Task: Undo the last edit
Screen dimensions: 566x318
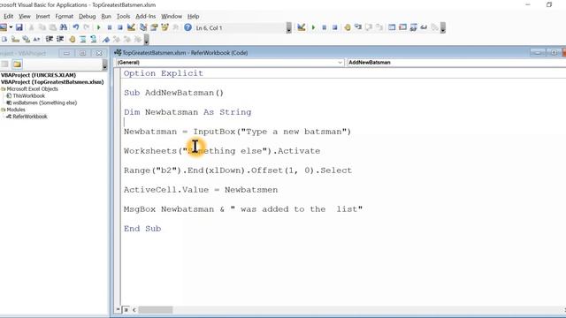Action: click(x=76, y=27)
